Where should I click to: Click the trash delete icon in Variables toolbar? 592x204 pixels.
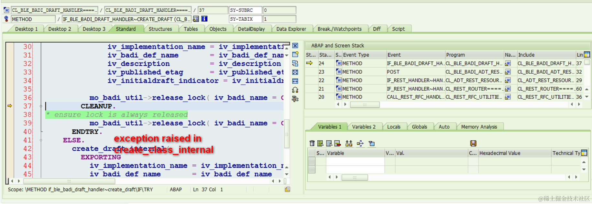coord(312,143)
